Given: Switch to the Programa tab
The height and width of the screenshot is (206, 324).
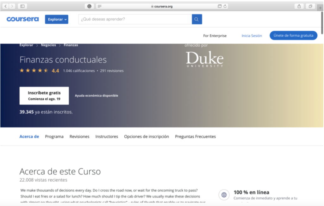Looking at the screenshot, I should tap(54, 136).
